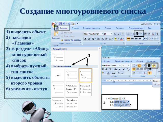Choose the bullet-symbols multilevel list thumbnail
Screen dimensions: 163x122
click(x=58, y=89)
